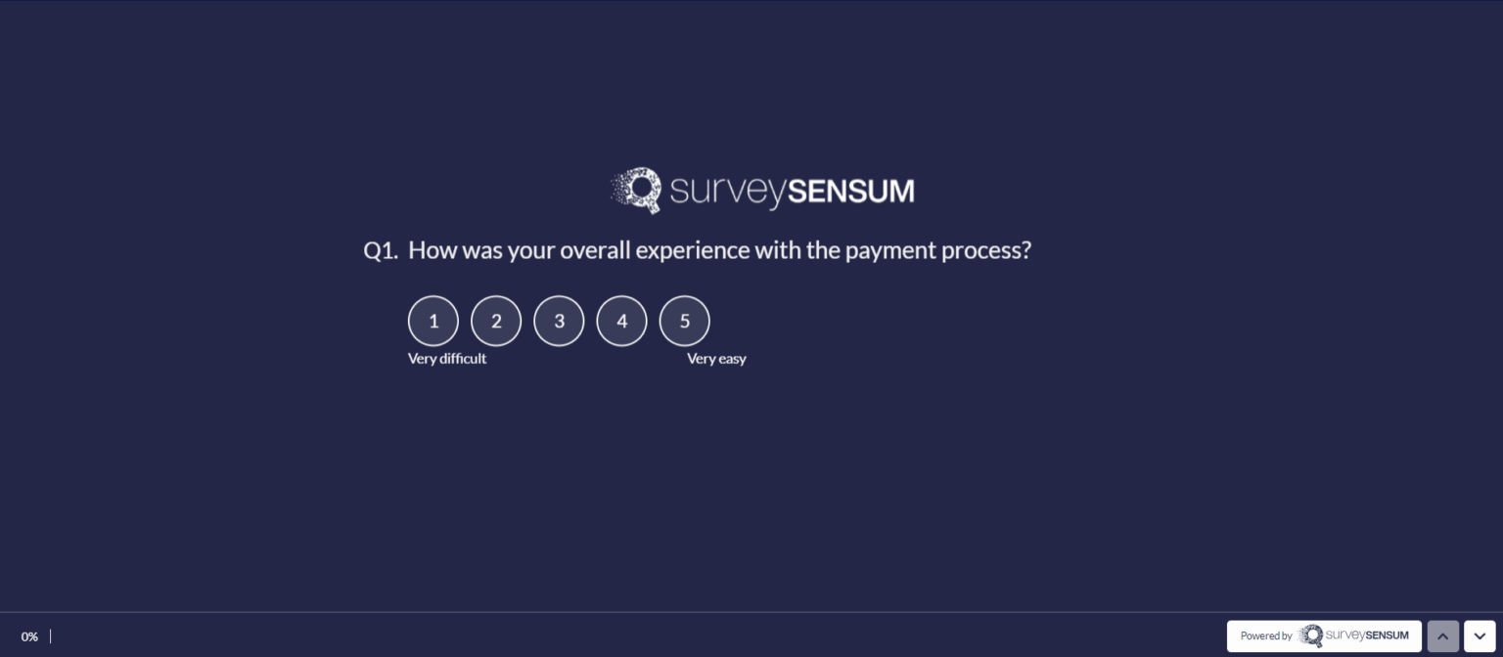The image size is (1503, 657).
Task: Select rating circle 4
Action: (x=621, y=321)
